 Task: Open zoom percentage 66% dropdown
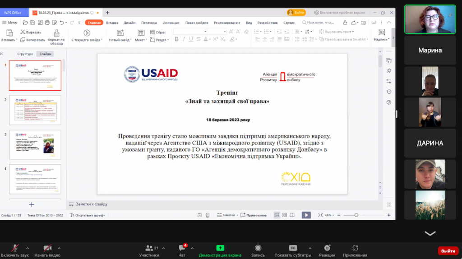[x=330, y=215]
